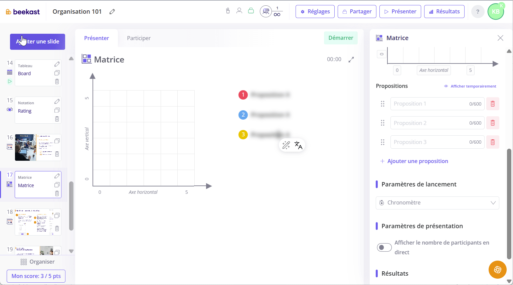Click Ajouter une proposition link
513x285 pixels.
pyautogui.click(x=414, y=161)
